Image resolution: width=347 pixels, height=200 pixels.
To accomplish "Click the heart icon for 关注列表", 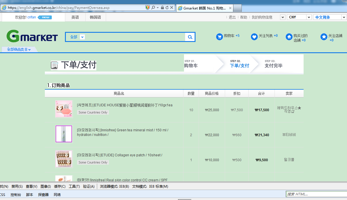I will point(254,37).
